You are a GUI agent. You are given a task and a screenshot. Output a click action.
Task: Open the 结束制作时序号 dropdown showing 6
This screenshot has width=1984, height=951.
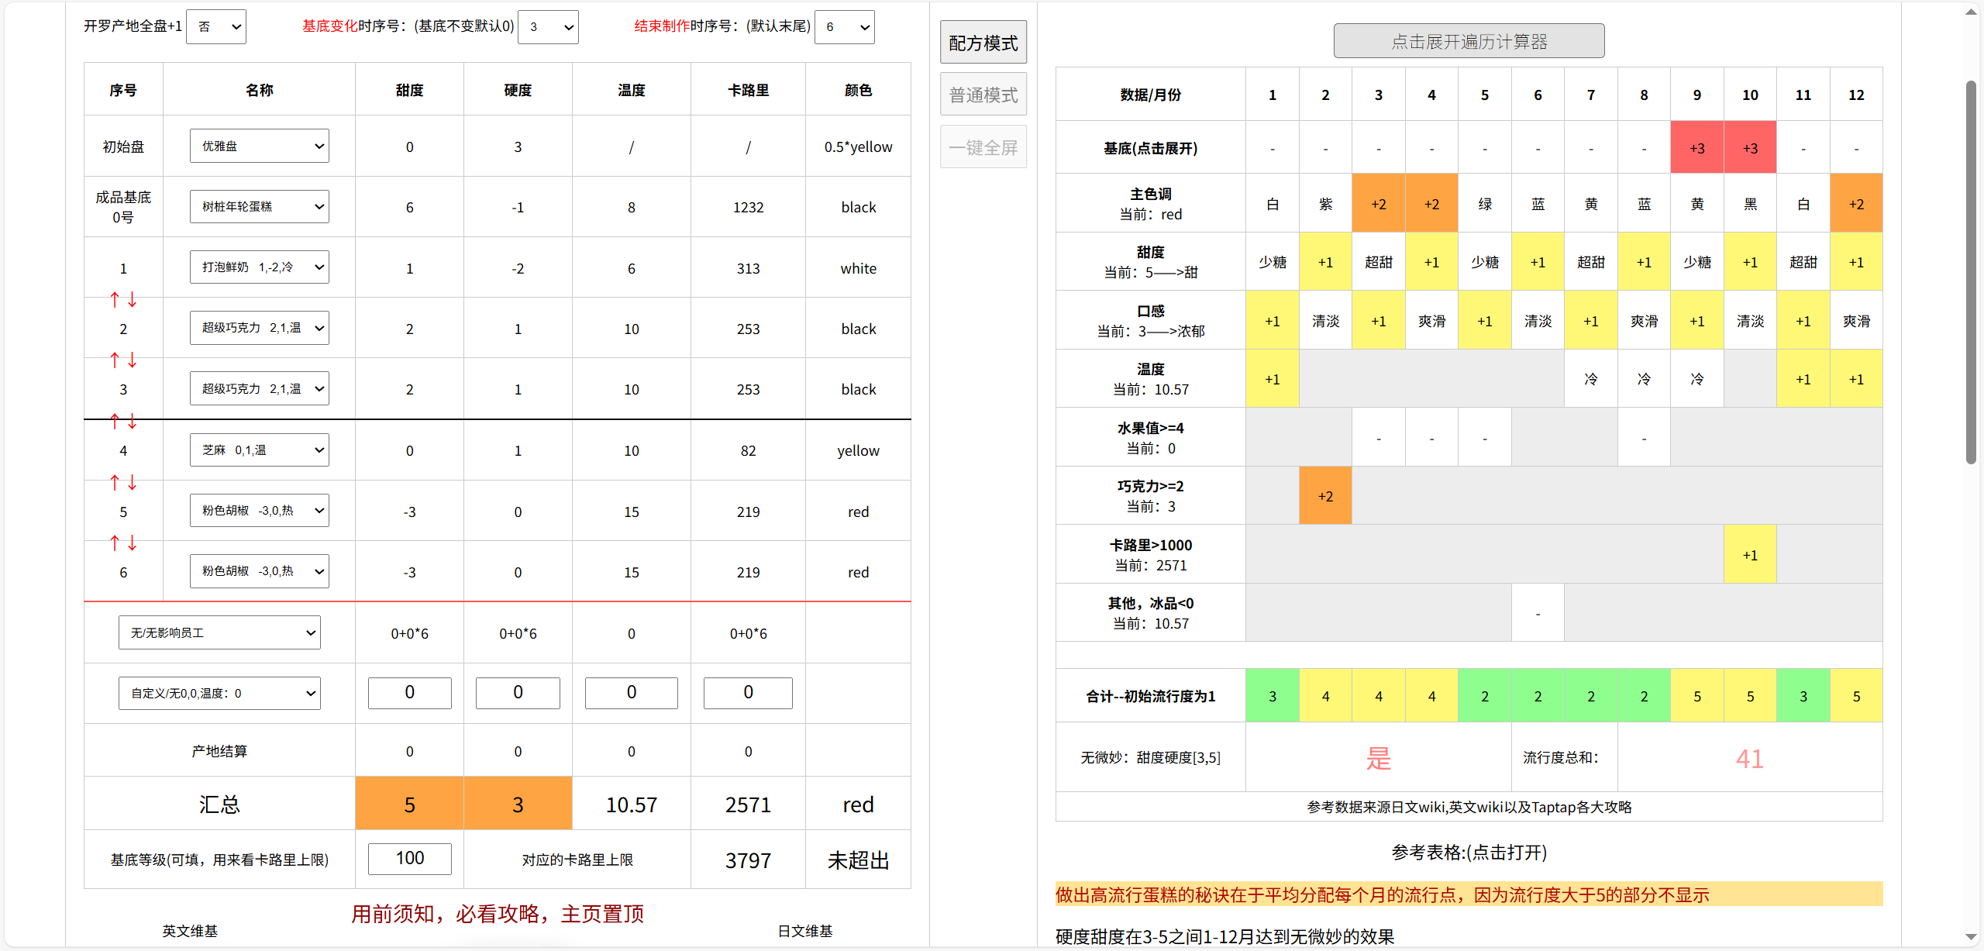point(845,26)
